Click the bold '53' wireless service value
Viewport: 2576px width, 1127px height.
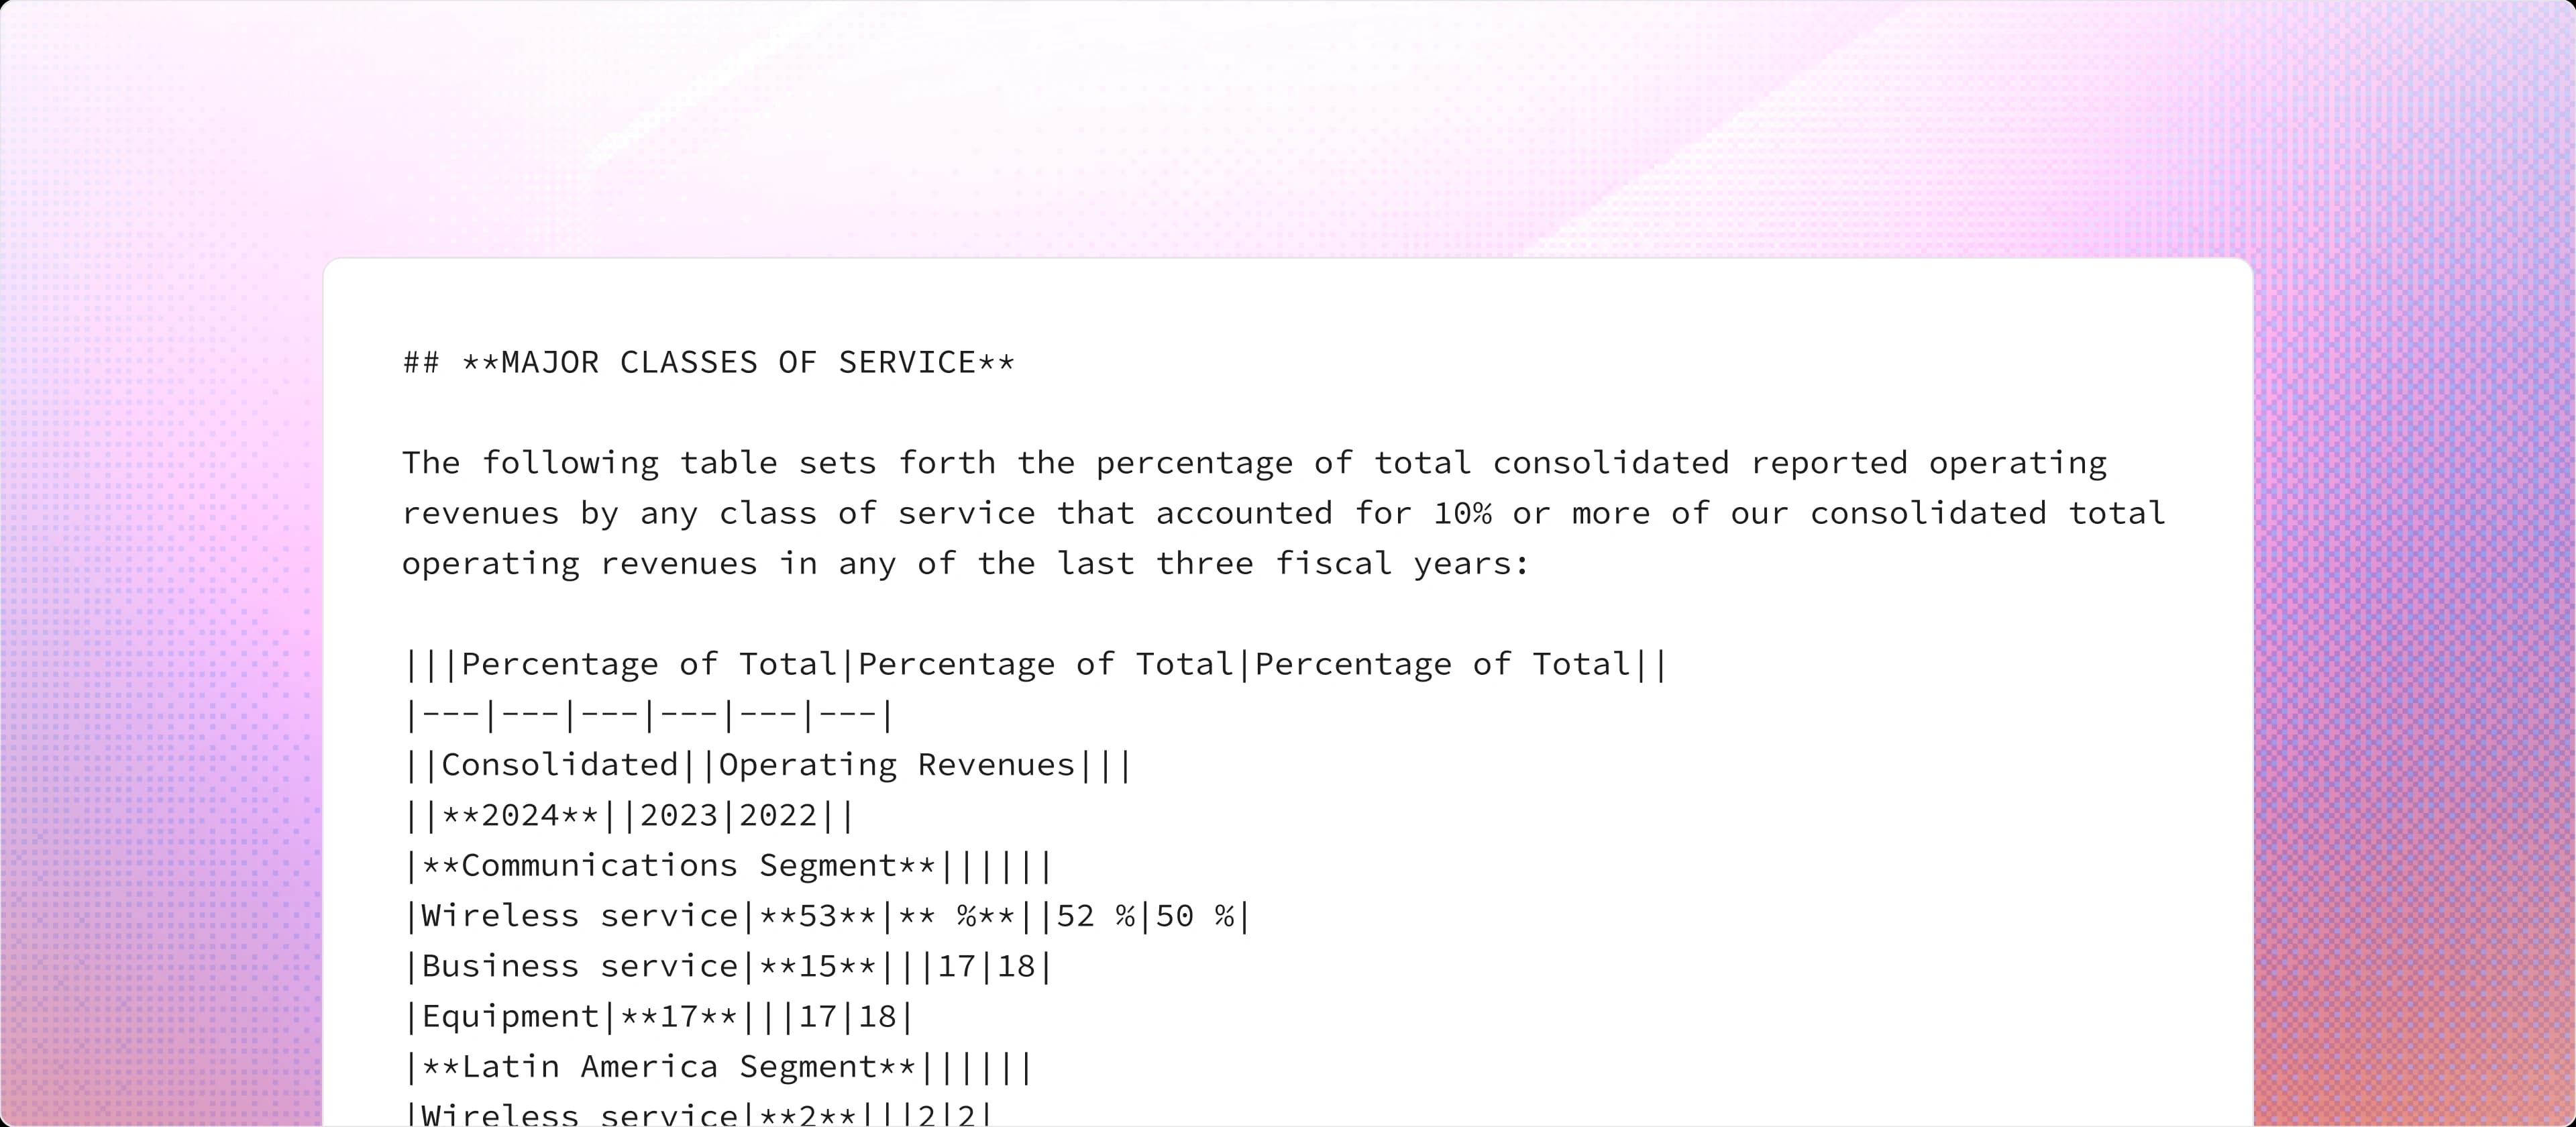pos(817,916)
